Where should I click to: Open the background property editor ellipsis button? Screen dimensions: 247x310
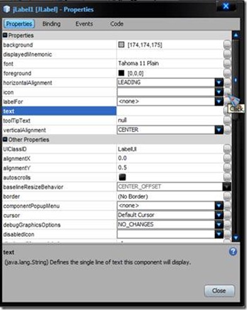coord(227,44)
